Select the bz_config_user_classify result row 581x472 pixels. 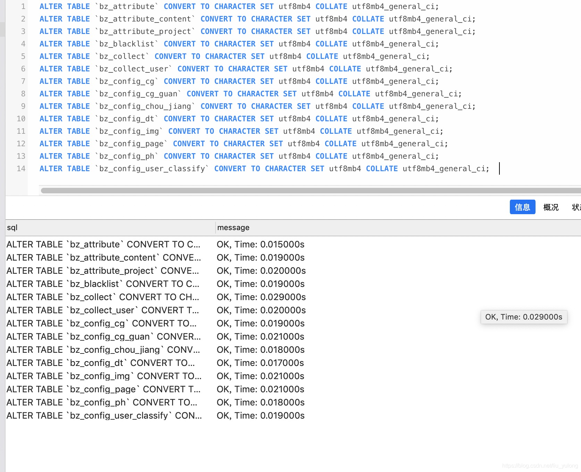104,416
